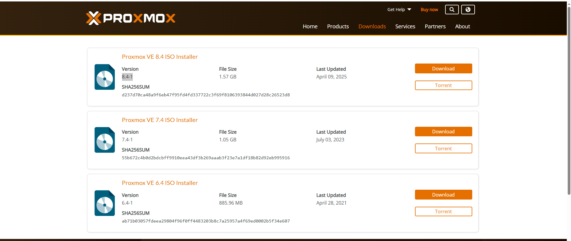The height and width of the screenshot is (241, 571).
Task: Click the SHA256 hash starting d237d70c
Action: coord(206,95)
